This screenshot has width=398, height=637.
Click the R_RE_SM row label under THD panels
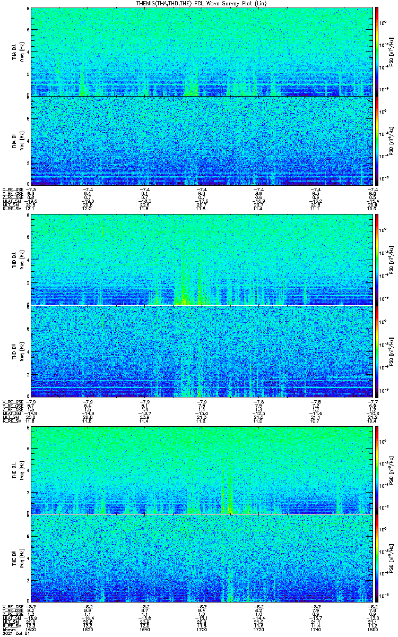(11, 421)
